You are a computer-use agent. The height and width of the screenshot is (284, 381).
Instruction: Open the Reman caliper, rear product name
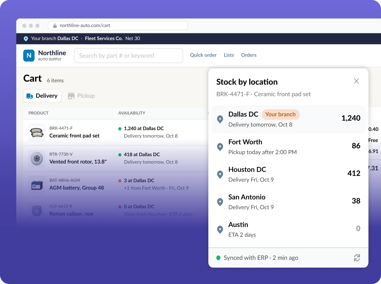(72, 214)
